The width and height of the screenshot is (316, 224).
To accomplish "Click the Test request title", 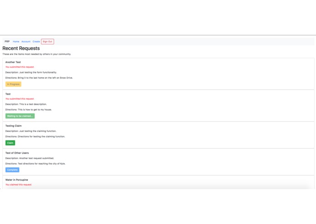I will pyautogui.click(x=8, y=94).
